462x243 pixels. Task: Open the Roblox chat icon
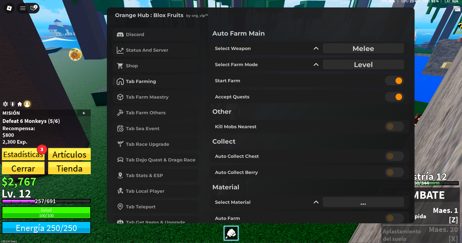pyautogui.click(x=34, y=8)
